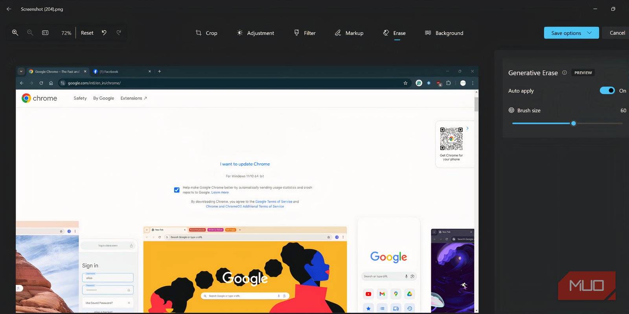This screenshot has width=629, height=314.
Task: Switch to the Background tab
Action: tap(444, 33)
